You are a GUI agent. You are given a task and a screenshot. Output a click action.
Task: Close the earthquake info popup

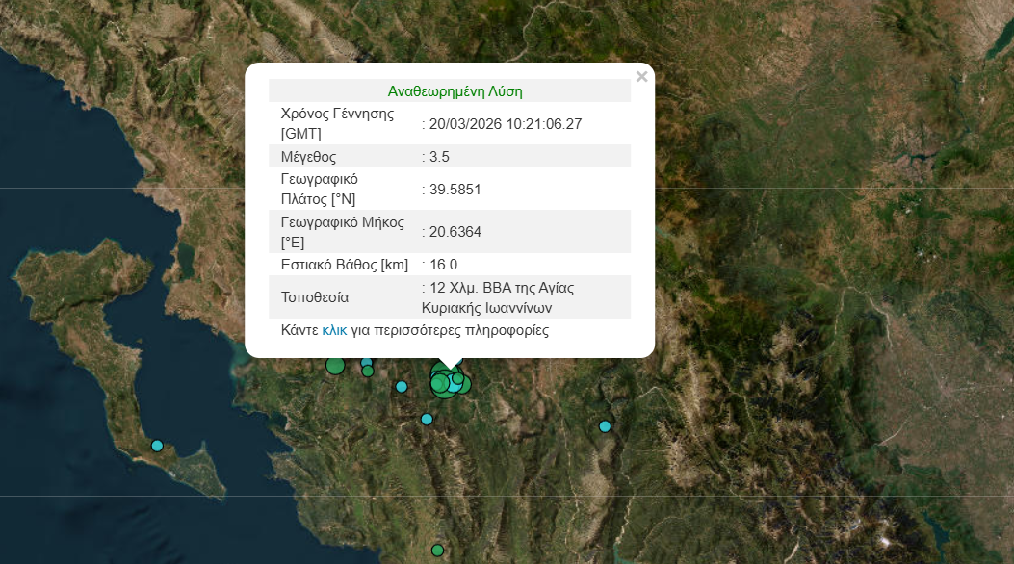pyautogui.click(x=641, y=77)
